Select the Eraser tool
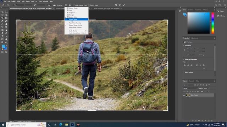The width and height of the screenshot is (227, 127). point(6,27)
